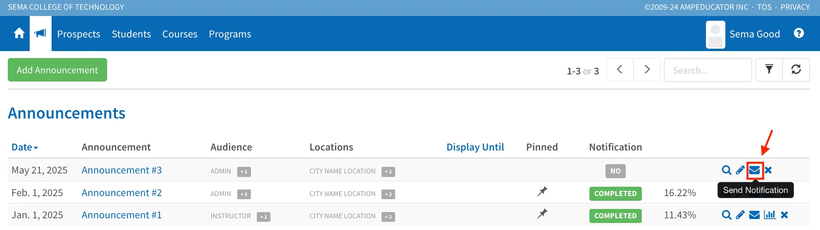Sort by the Date column
Screen dimensions: 820x230
tap(25, 147)
